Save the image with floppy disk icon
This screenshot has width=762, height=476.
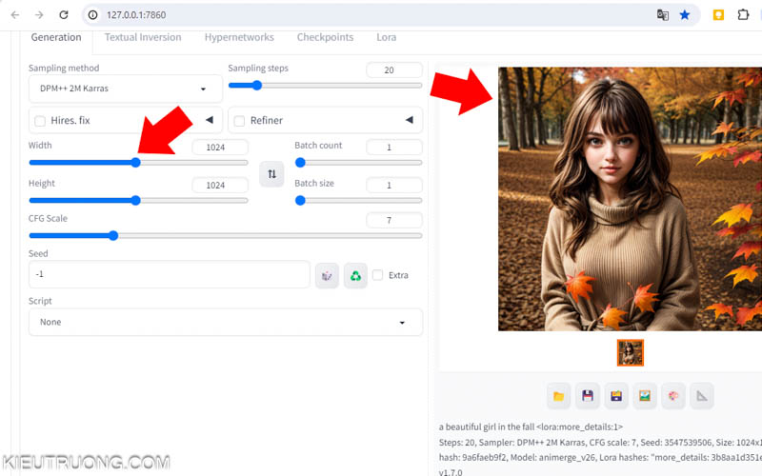click(588, 396)
